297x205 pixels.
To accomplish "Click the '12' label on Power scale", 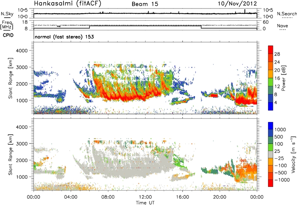I will click(277, 87).
